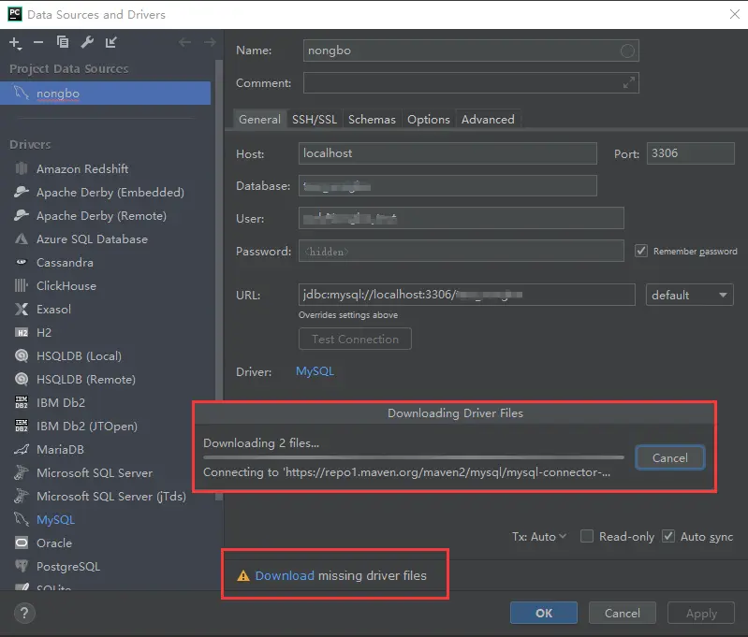Viewport: 748px width, 637px height.
Task: Click the color circle in Name field
Action: click(x=627, y=51)
